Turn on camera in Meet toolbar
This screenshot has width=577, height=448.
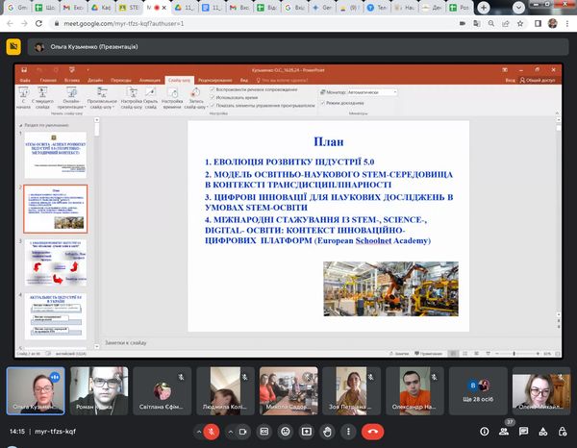click(243, 431)
